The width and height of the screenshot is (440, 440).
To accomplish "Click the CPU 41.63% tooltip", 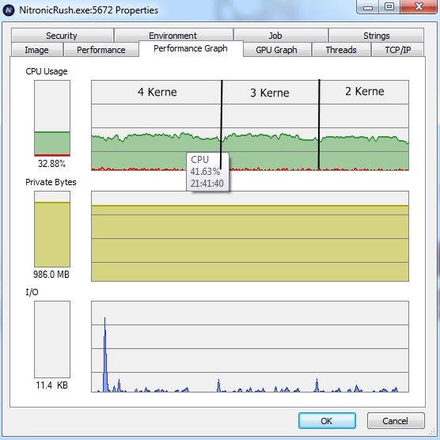I will click(x=207, y=172).
